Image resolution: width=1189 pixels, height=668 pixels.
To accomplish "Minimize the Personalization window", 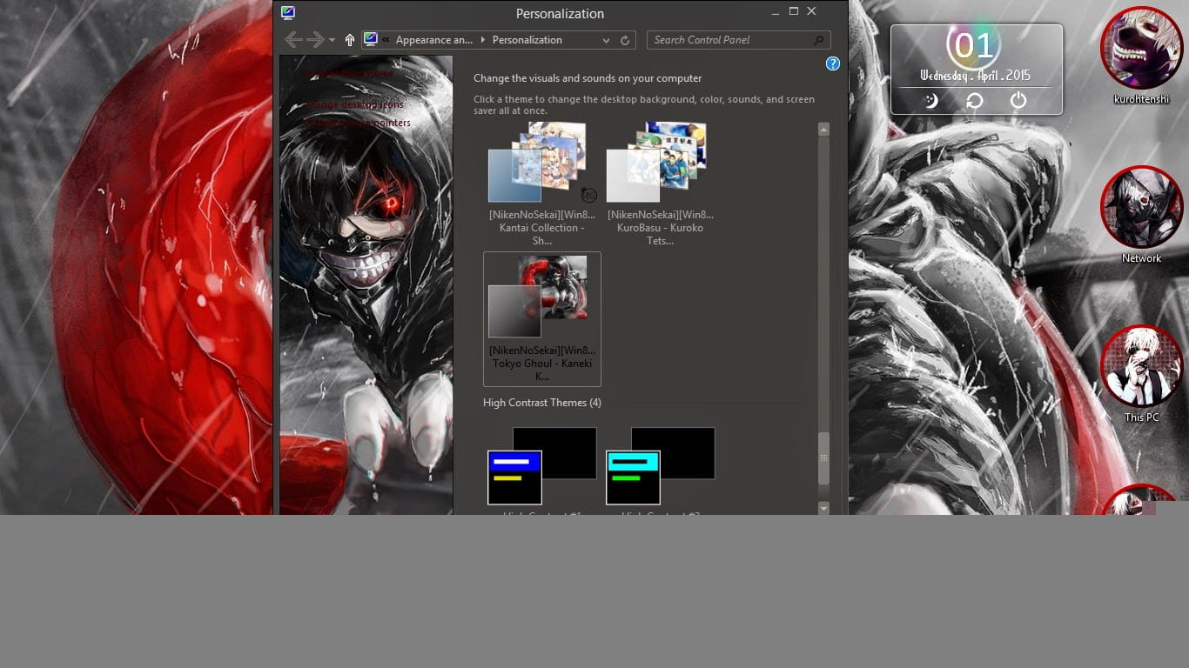I will (x=776, y=12).
